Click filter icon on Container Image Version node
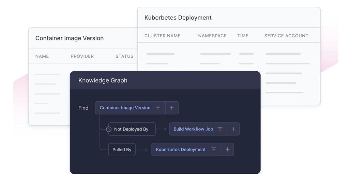The width and height of the screenshot is (349, 174). (158, 108)
